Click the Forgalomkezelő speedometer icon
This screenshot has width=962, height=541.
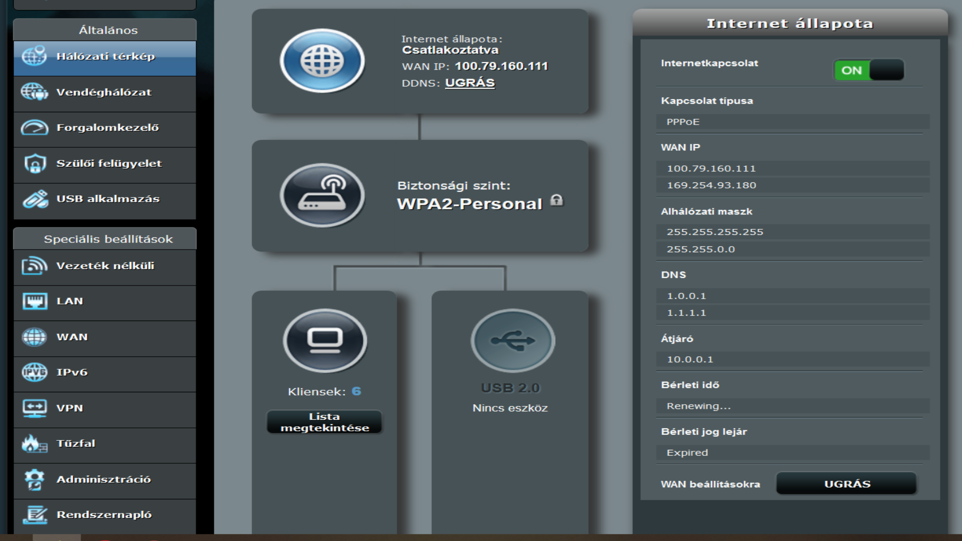pos(34,128)
